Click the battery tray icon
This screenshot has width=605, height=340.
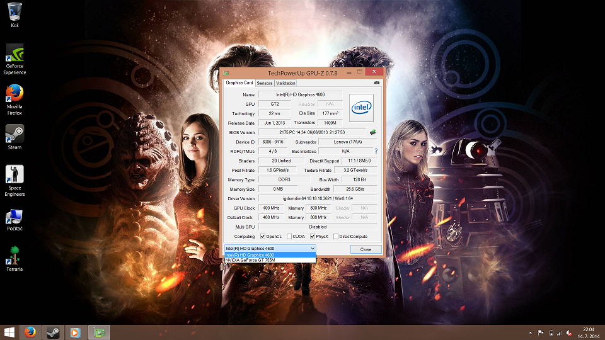(x=551, y=332)
